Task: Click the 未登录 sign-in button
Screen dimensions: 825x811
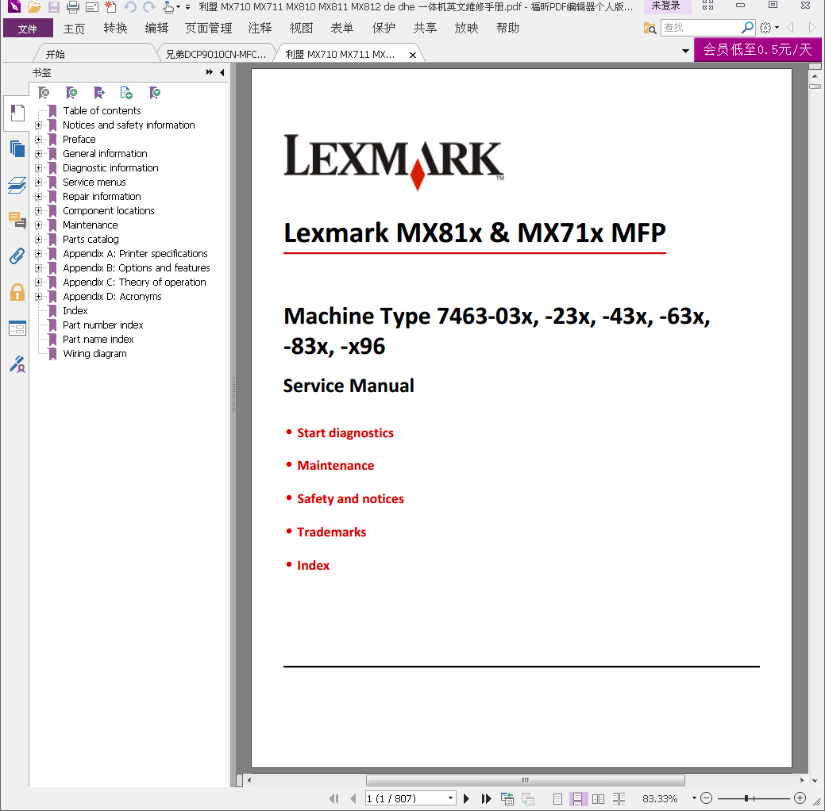Action: 665,6
